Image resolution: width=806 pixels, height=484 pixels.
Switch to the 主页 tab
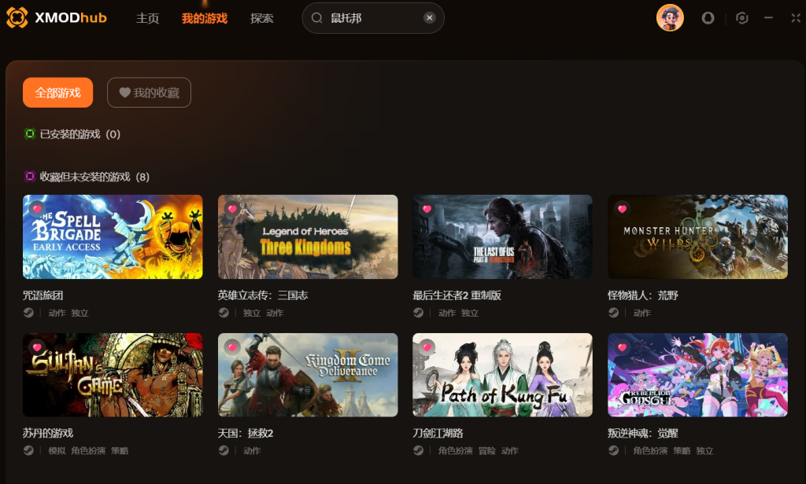(147, 19)
